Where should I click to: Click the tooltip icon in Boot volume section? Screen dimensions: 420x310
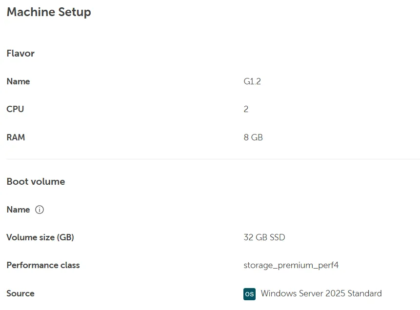pos(39,210)
